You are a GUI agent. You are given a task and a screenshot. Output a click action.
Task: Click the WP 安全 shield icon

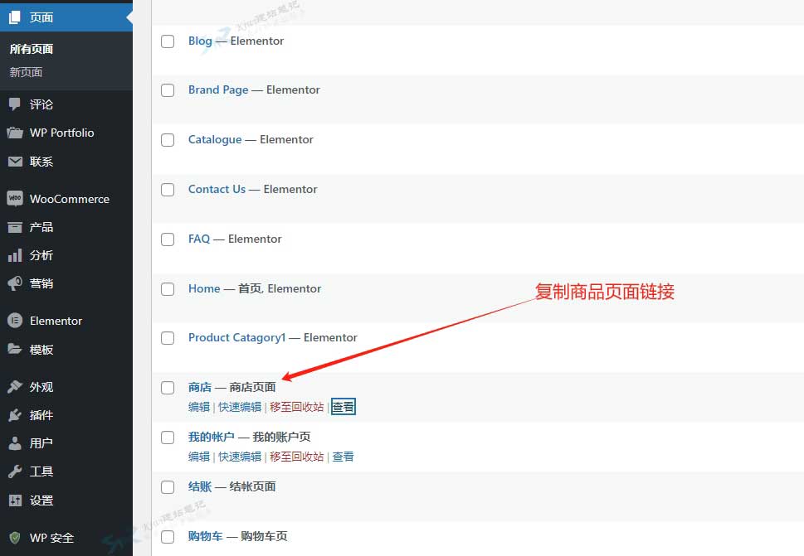15,538
